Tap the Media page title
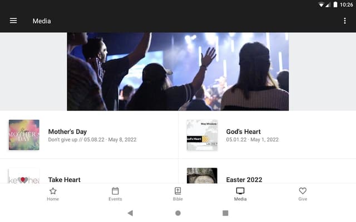The image size is (356, 222). coord(42,21)
